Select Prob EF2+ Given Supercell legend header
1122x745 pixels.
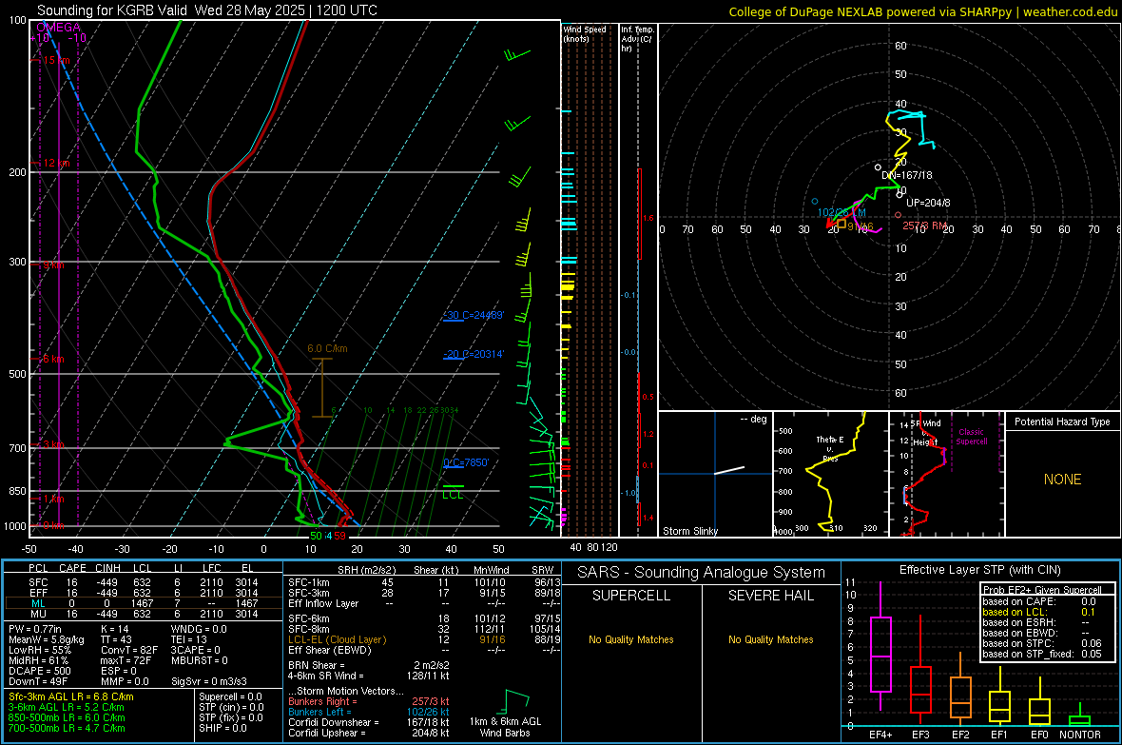(x=1042, y=590)
